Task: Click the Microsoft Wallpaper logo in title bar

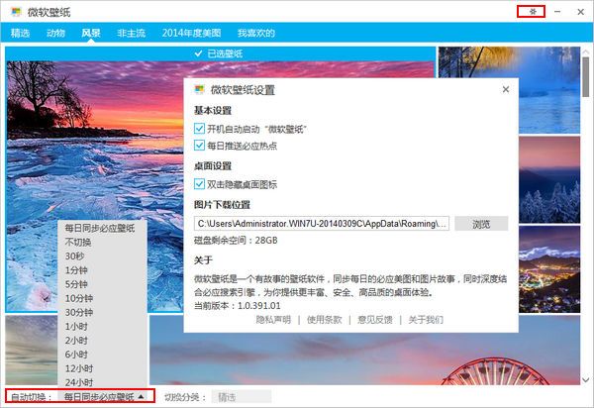Action: tap(16, 12)
